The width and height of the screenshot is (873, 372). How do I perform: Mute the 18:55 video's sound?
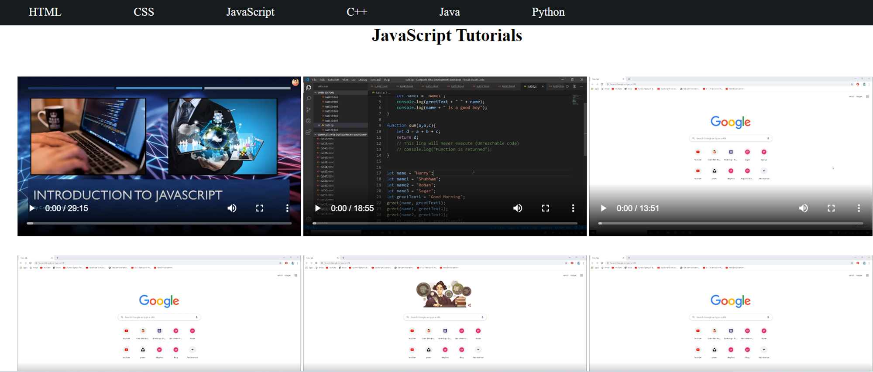point(518,208)
